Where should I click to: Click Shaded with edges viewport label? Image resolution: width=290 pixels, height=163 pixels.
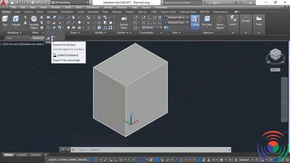coord(32,44)
